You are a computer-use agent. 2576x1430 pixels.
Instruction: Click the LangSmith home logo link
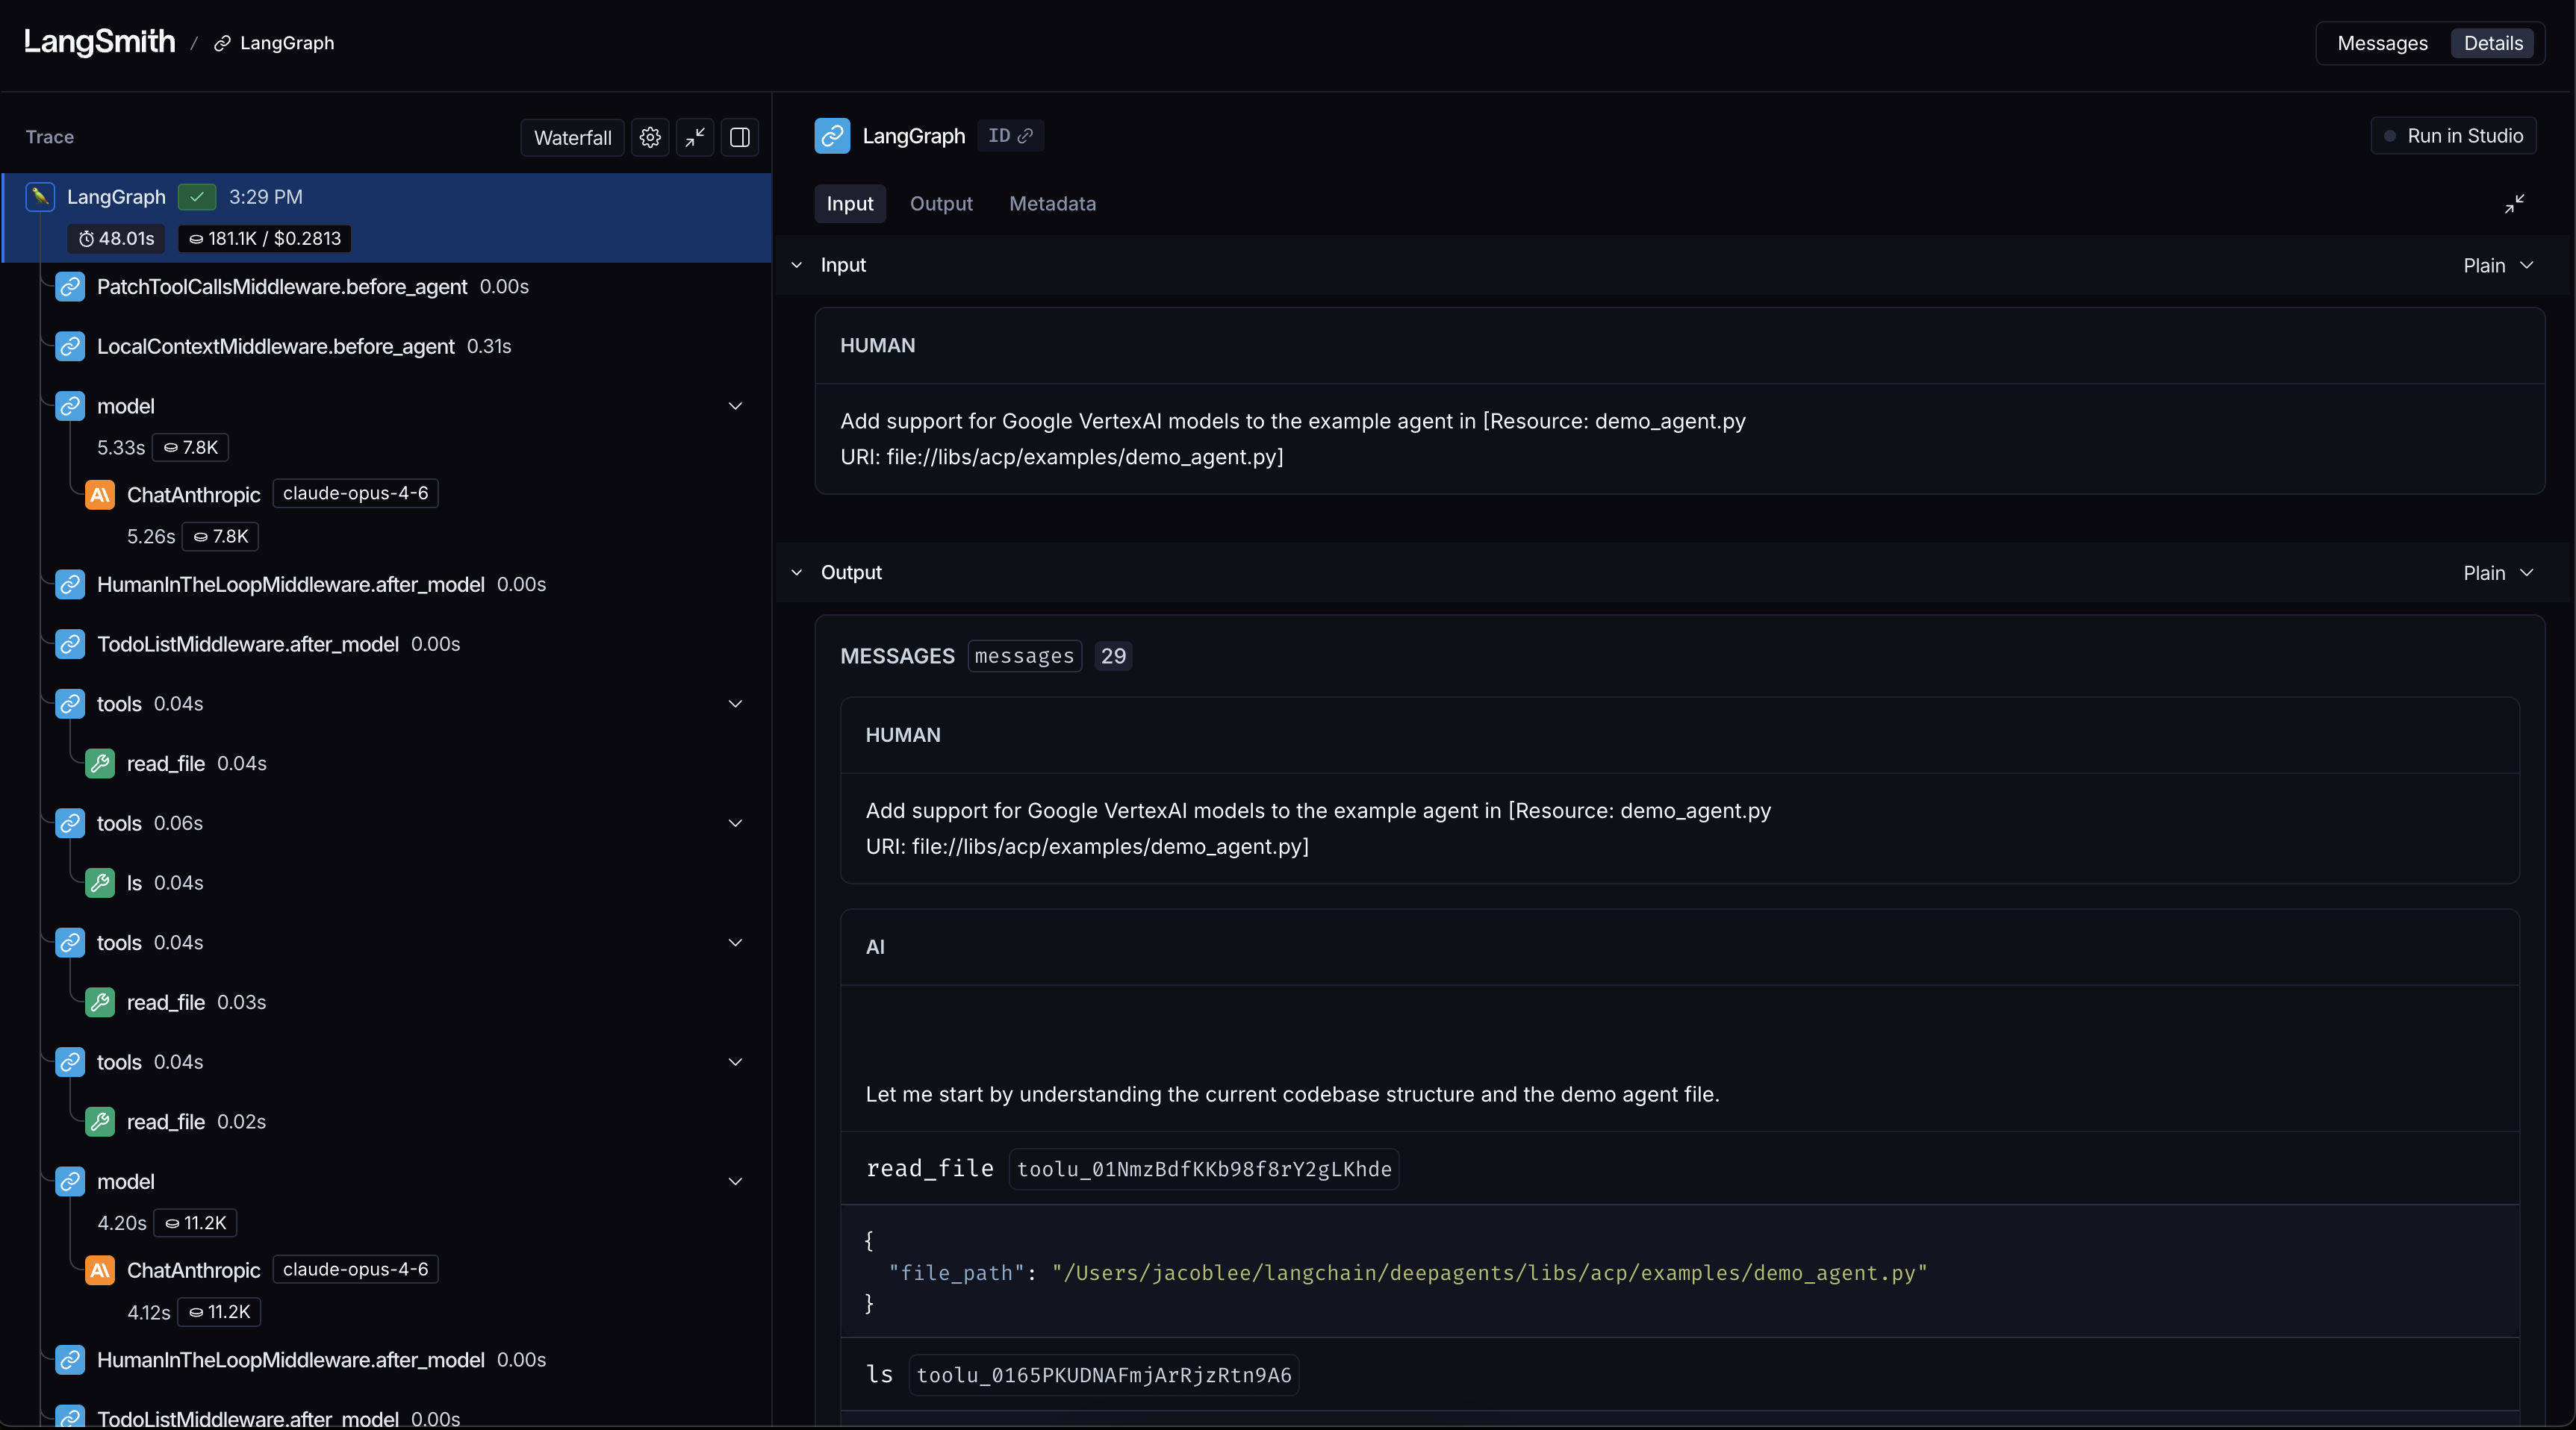pos(99,42)
